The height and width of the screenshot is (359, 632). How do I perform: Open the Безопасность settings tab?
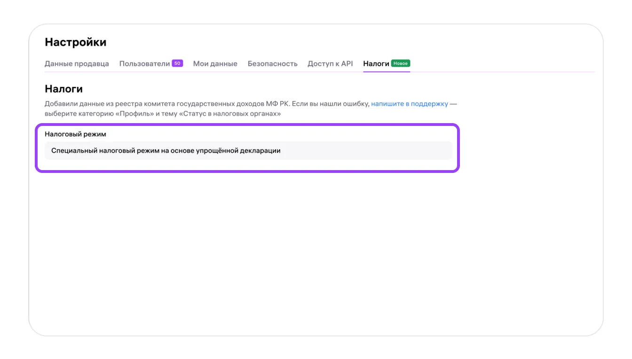(272, 63)
